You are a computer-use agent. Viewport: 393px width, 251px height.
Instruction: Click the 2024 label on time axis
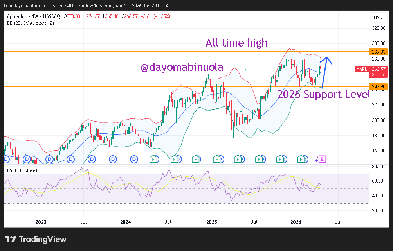pyautogui.click(x=126, y=222)
